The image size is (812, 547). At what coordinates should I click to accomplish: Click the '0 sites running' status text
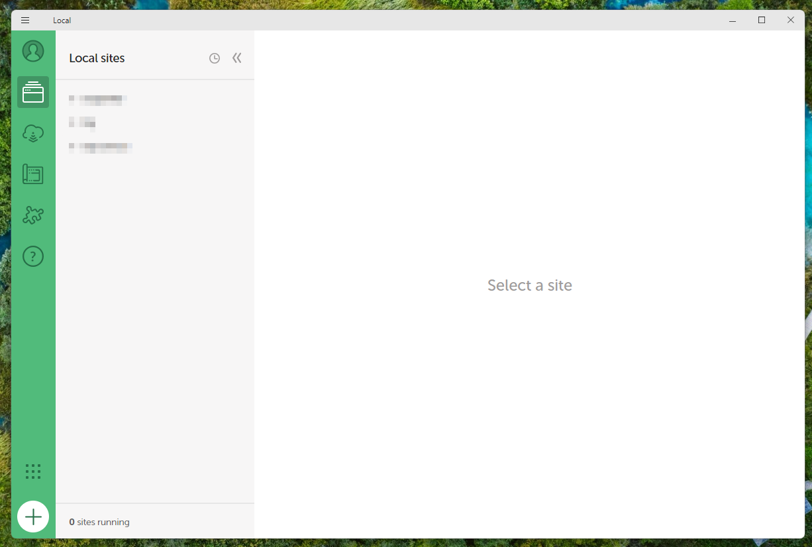coord(99,522)
